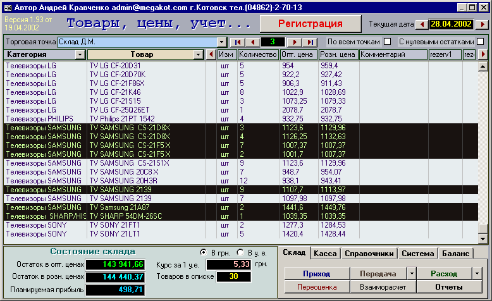
Task: Select row 'TV SAMSUNG 20C8X'
Action: [x=241, y=172]
